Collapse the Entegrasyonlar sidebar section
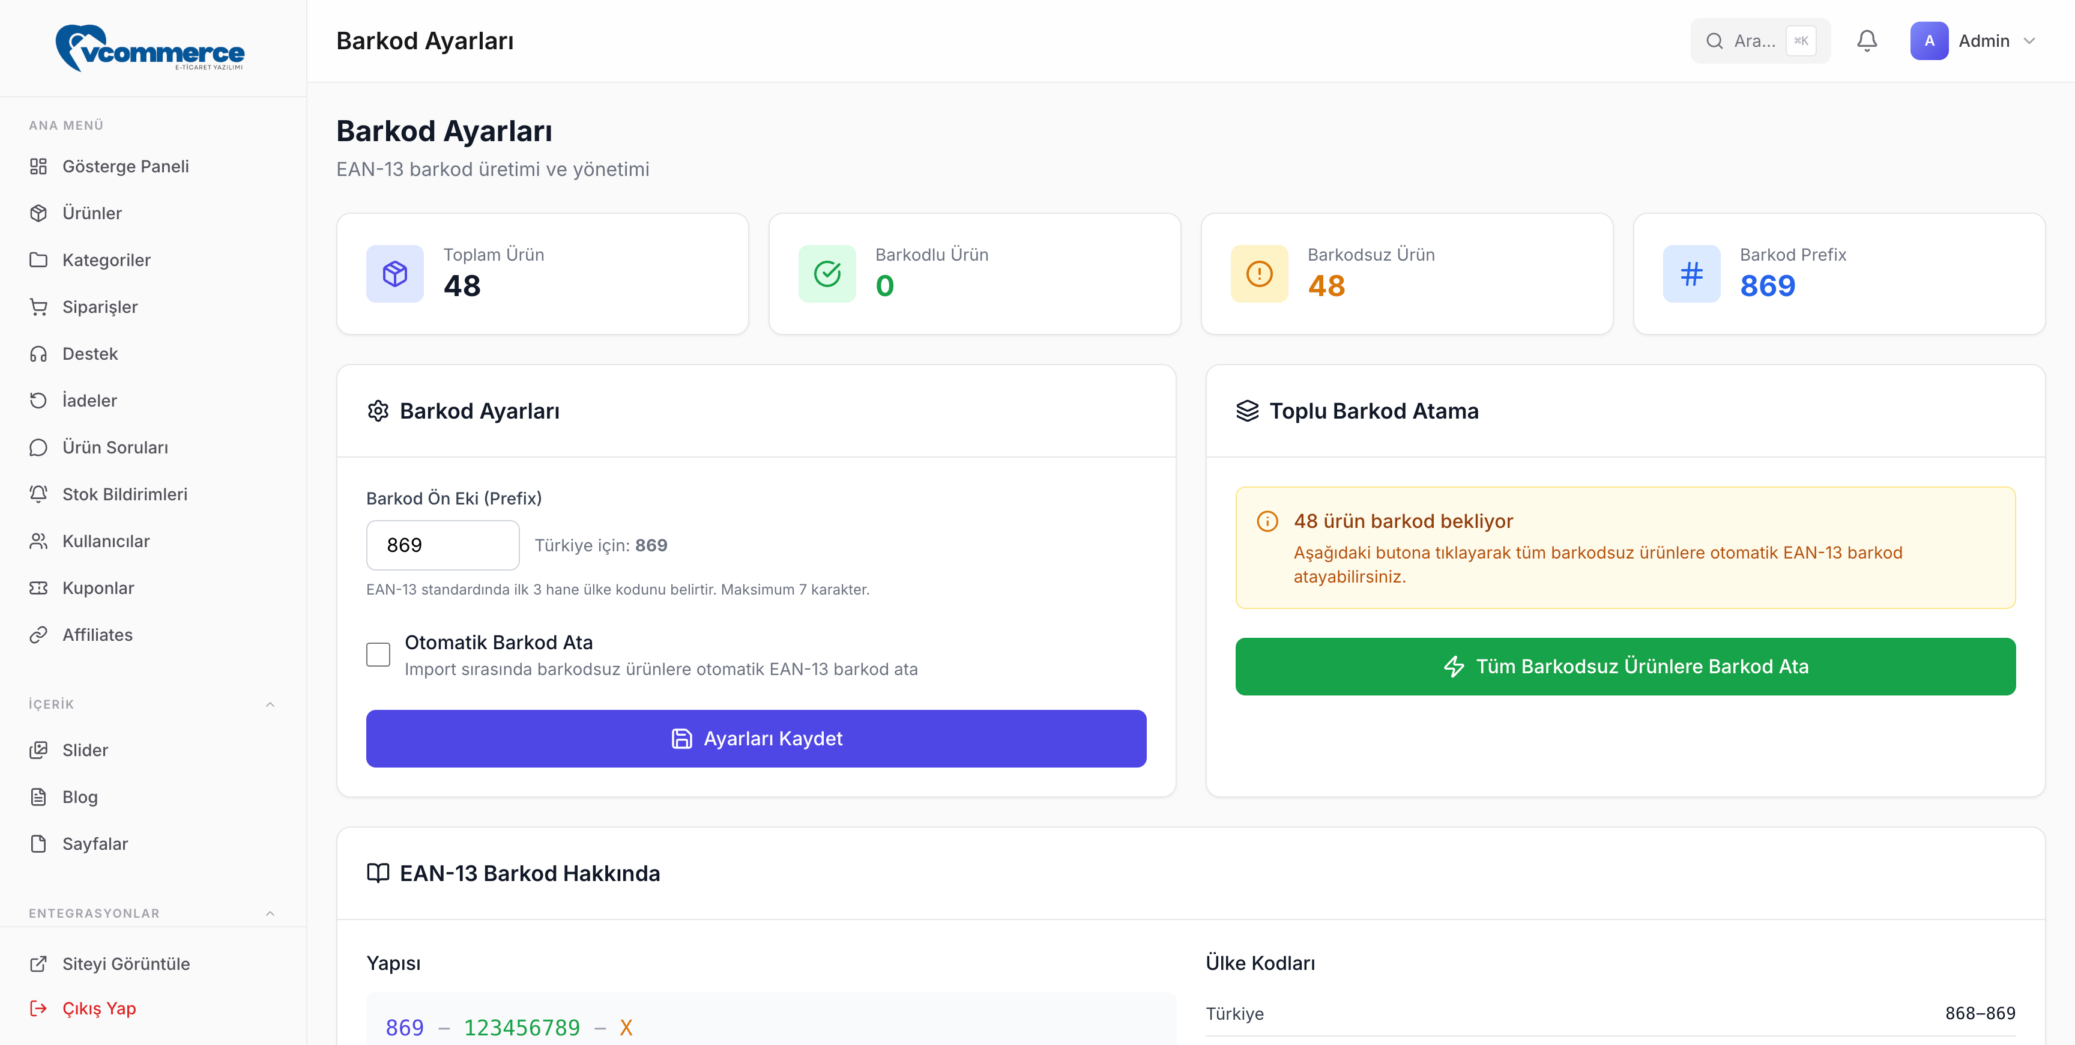2075x1045 pixels. coord(270,913)
